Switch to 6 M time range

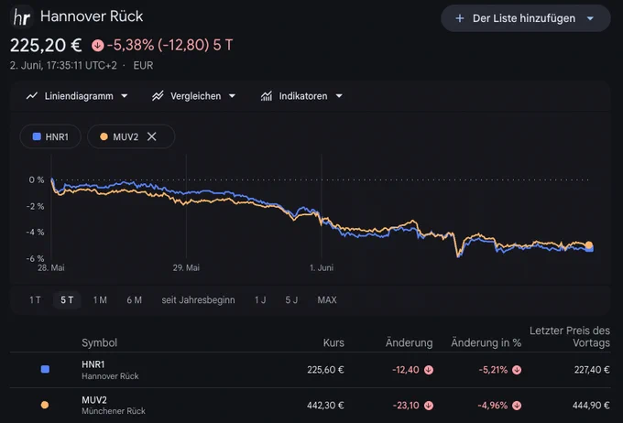click(135, 300)
